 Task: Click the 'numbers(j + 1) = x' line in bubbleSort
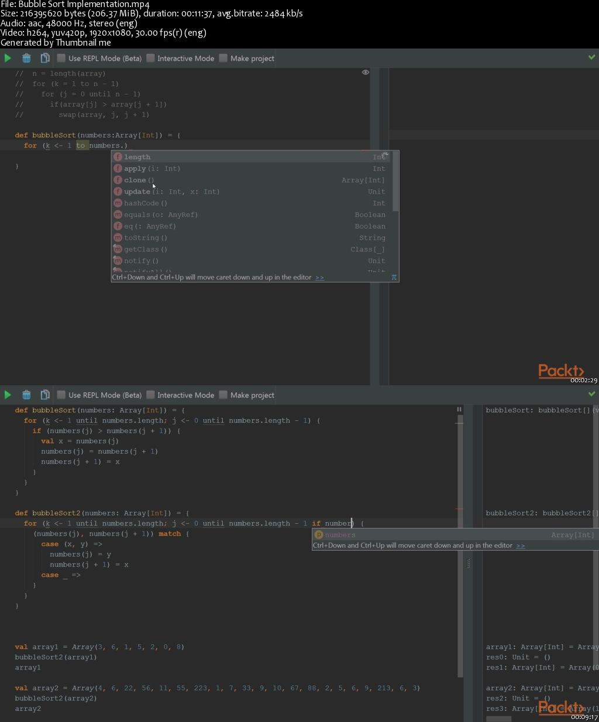tap(80, 461)
